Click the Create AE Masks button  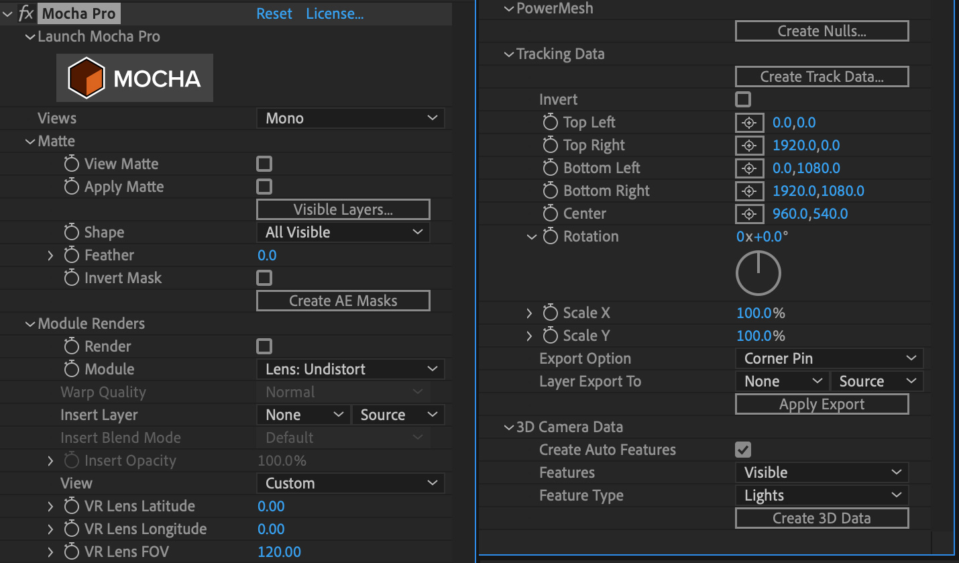(x=343, y=301)
